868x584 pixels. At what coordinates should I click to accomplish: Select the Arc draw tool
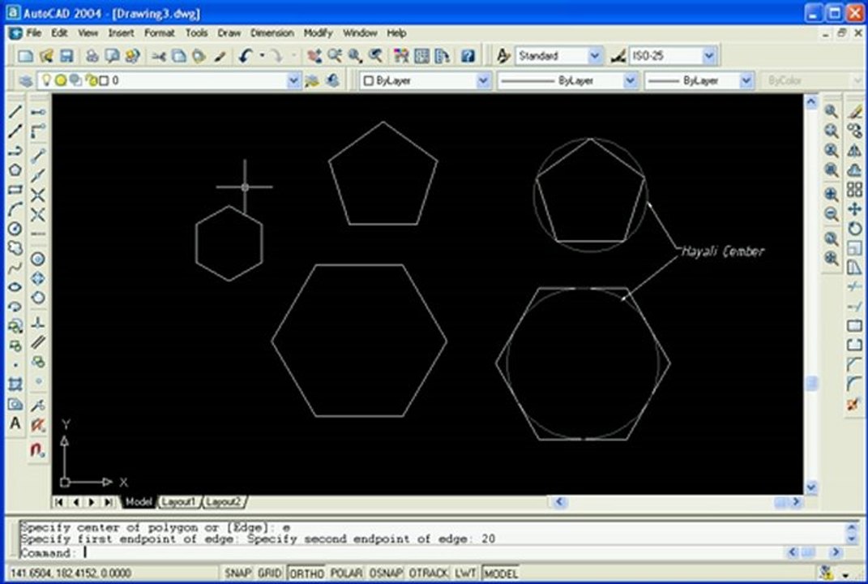click(15, 209)
